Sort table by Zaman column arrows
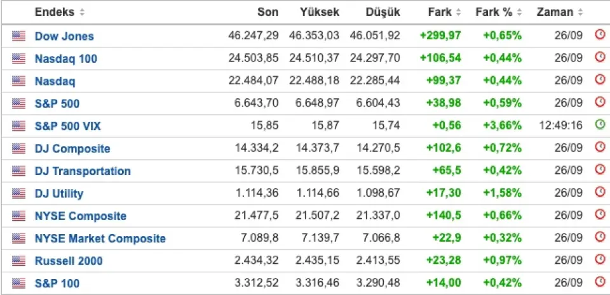This screenshot has height=295, width=610. pyautogui.click(x=580, y=13)
